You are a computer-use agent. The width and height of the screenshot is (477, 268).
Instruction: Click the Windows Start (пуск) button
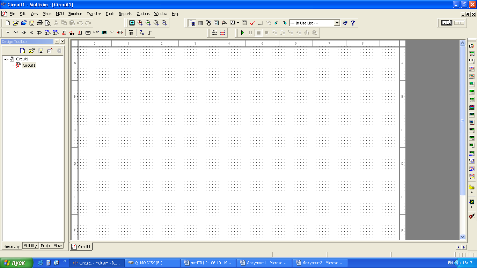click(16, 263)
